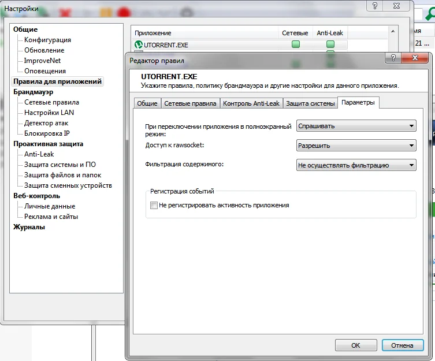Open Защита системы и ПО item
This screenshot has width=435, height=361.
click(x=60, y=165)
